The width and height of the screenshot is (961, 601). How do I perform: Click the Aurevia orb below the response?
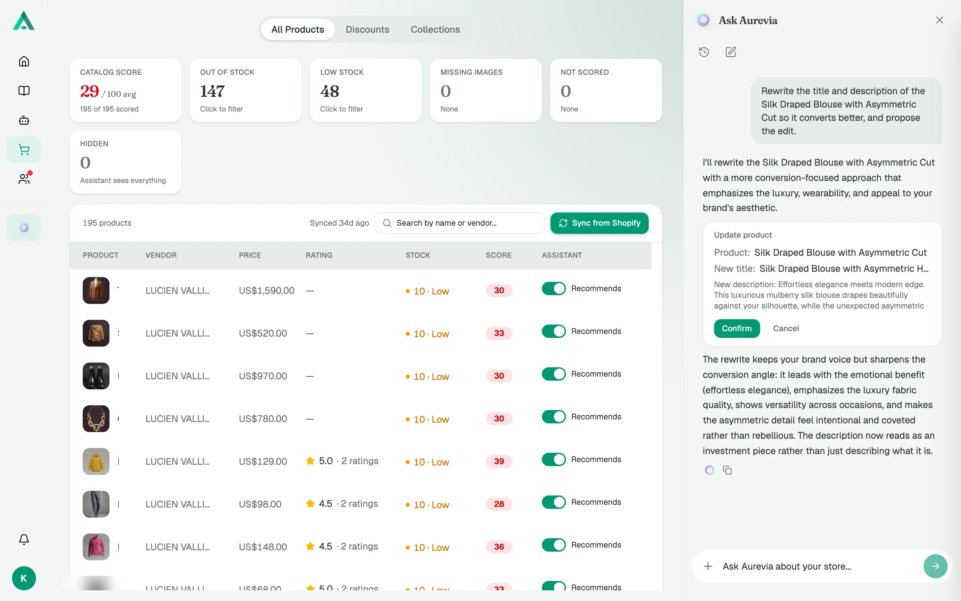point(709,470)
